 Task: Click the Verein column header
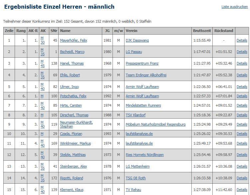(131, 31)
